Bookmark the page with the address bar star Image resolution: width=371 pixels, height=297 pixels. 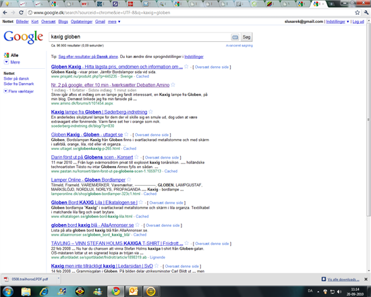pos(358,13)
